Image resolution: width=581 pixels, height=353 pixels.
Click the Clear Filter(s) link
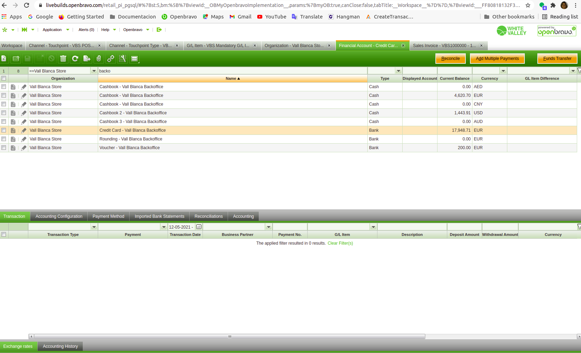340,243
